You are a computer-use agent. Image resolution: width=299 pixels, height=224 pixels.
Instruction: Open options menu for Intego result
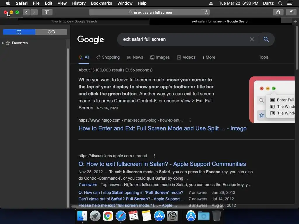pos(190,120)
